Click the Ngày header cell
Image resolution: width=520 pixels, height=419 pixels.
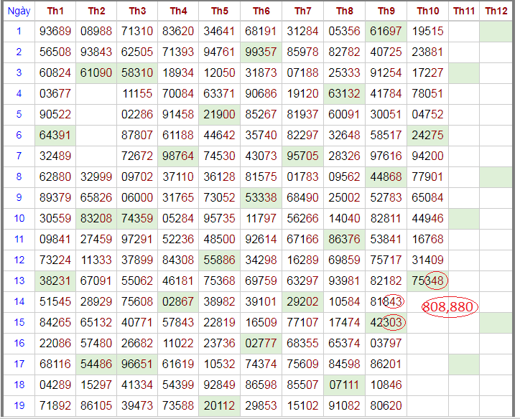click(19, 11)
